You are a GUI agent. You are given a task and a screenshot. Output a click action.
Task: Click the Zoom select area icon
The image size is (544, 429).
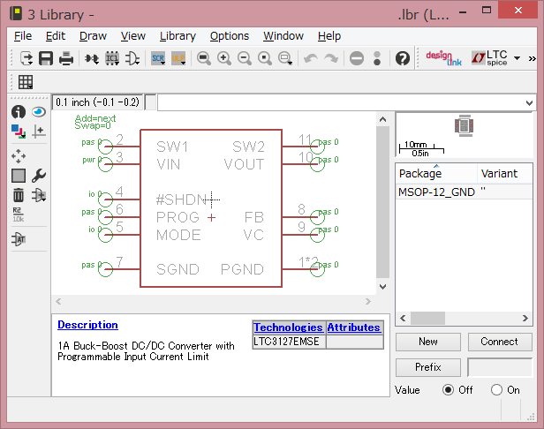point(285,58)
